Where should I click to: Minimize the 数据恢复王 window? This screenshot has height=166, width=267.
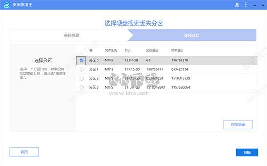click(x=255, y=5)
